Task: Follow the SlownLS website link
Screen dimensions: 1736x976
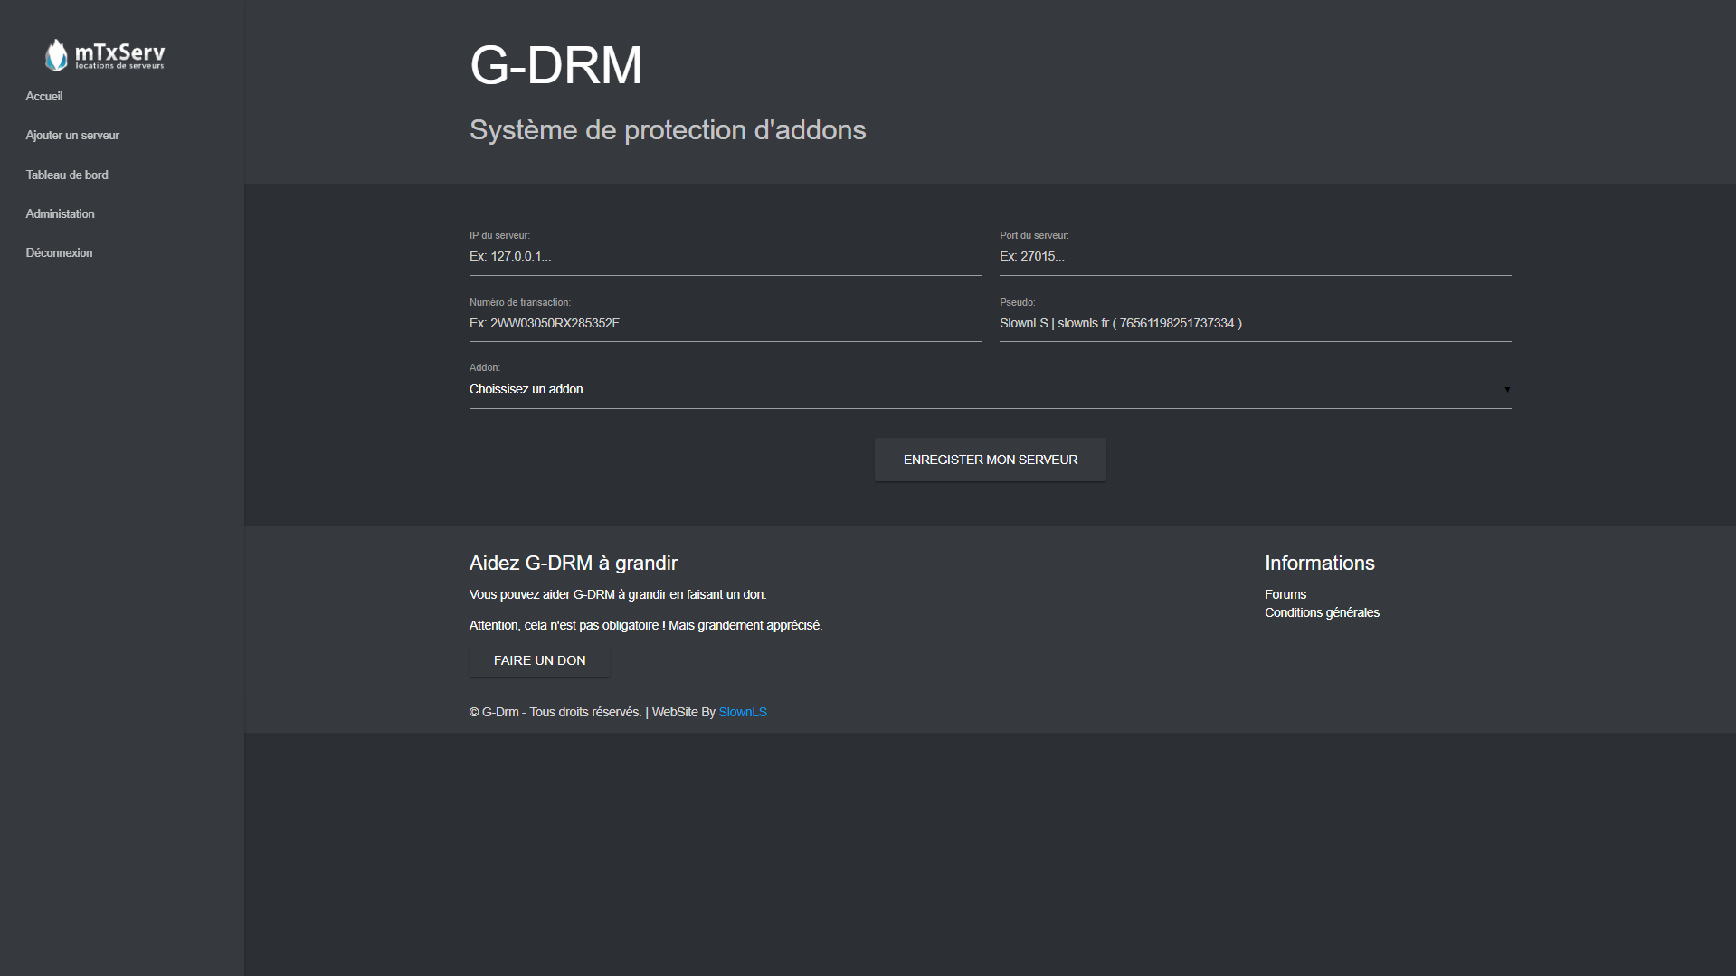Action: tap(743, 712)
